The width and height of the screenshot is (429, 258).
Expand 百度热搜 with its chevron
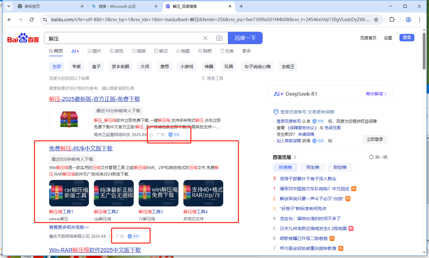pos(295,157)
